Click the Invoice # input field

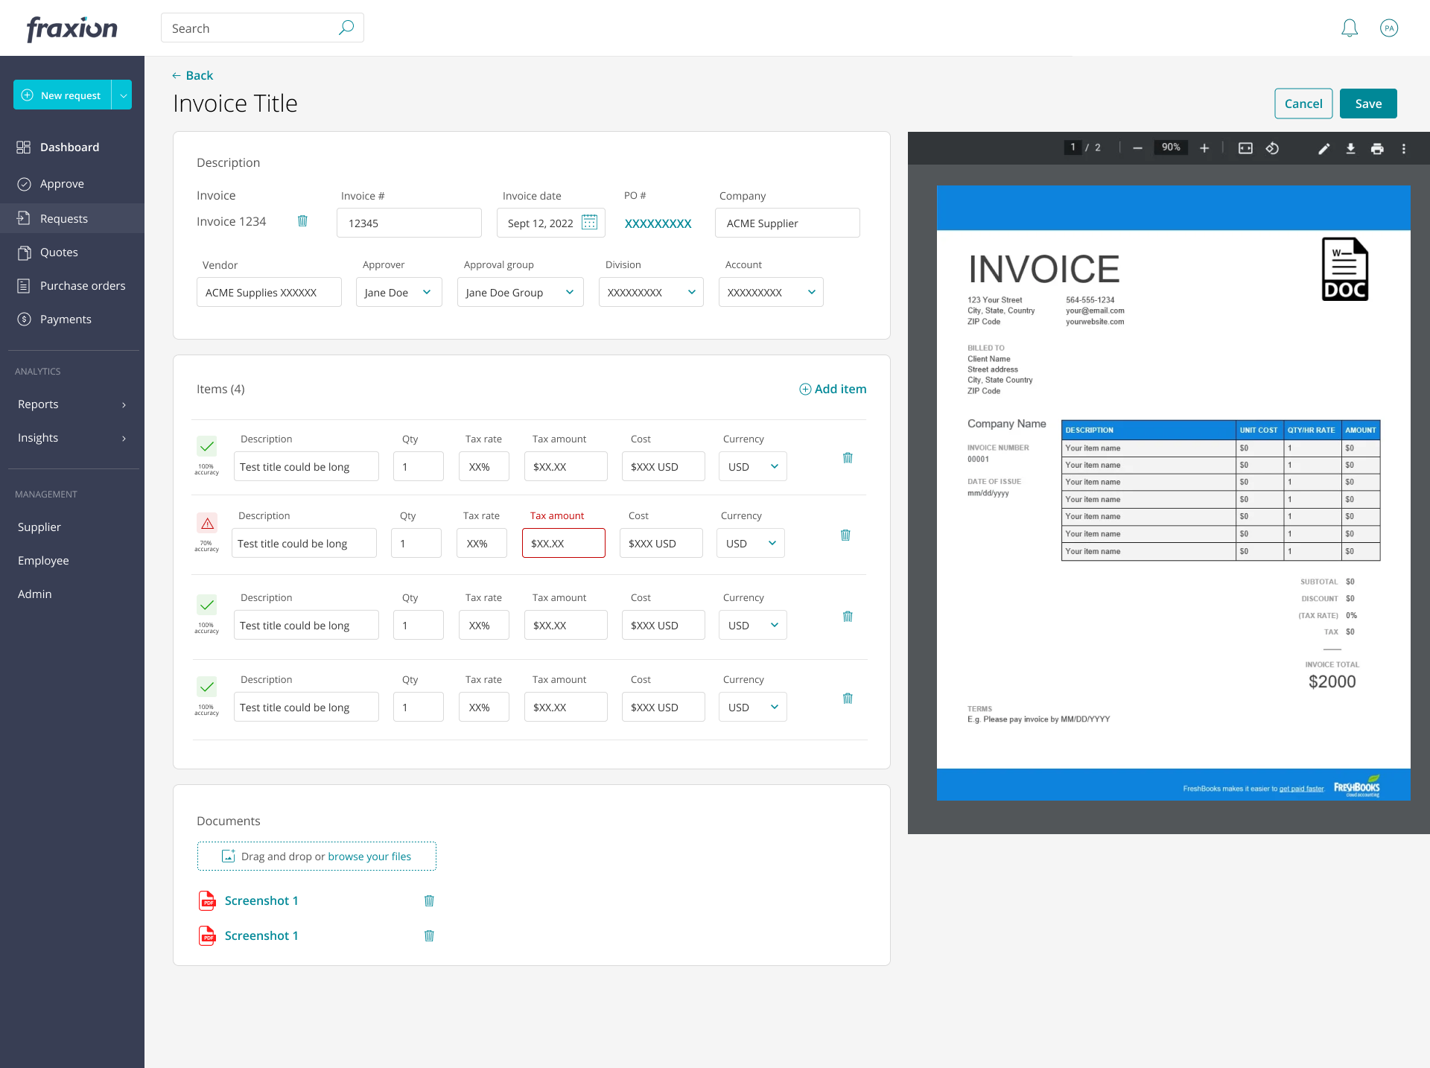[409, 223]
